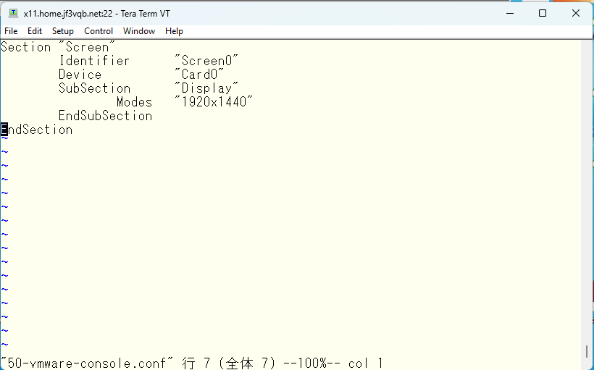The width and height of the screenshot is (594, 370).
Task: Open the Control menu
Action: pyautogui.click(x=99, y=31)
